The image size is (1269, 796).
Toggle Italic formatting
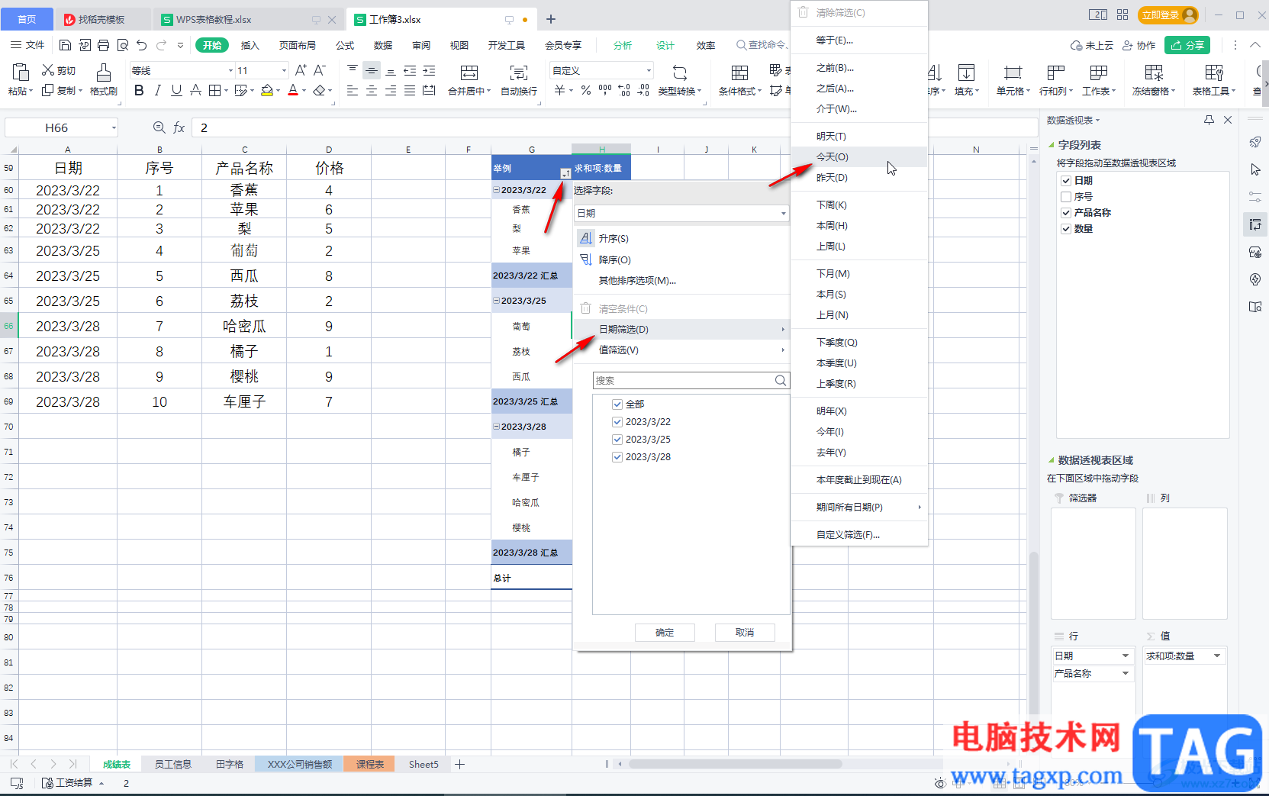(x=158, y=90)
